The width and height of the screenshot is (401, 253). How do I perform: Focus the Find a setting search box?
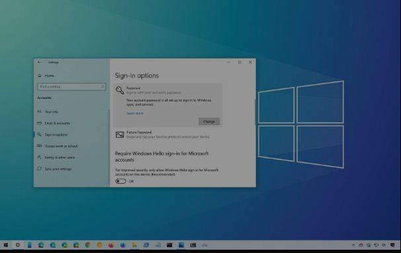(71, 87)
